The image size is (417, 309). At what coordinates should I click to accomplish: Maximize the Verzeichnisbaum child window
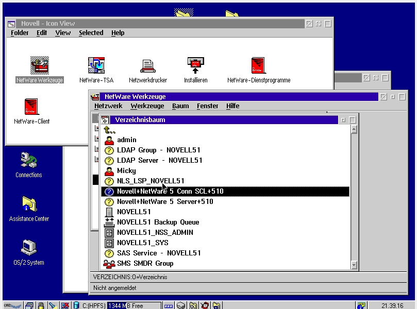(x=353, y=120)
